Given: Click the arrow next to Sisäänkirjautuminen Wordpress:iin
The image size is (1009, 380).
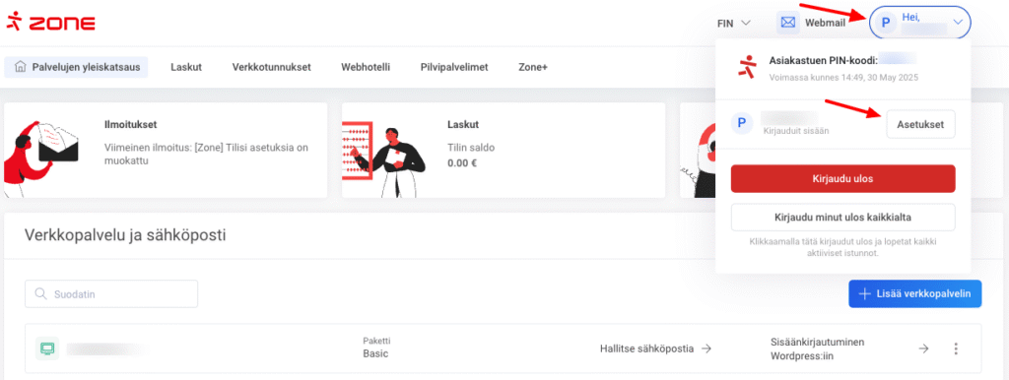Looking at the screenshot, I should pos(923,348).
